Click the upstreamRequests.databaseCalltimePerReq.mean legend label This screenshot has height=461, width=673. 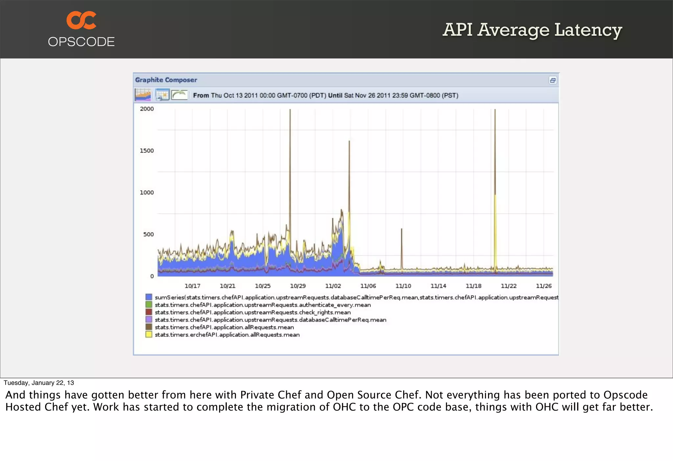tap(270, 320)
